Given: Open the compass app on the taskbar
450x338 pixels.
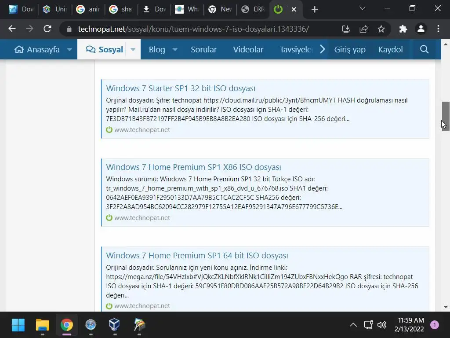Looking at the screenshot, I should click(x=91, y=325).
